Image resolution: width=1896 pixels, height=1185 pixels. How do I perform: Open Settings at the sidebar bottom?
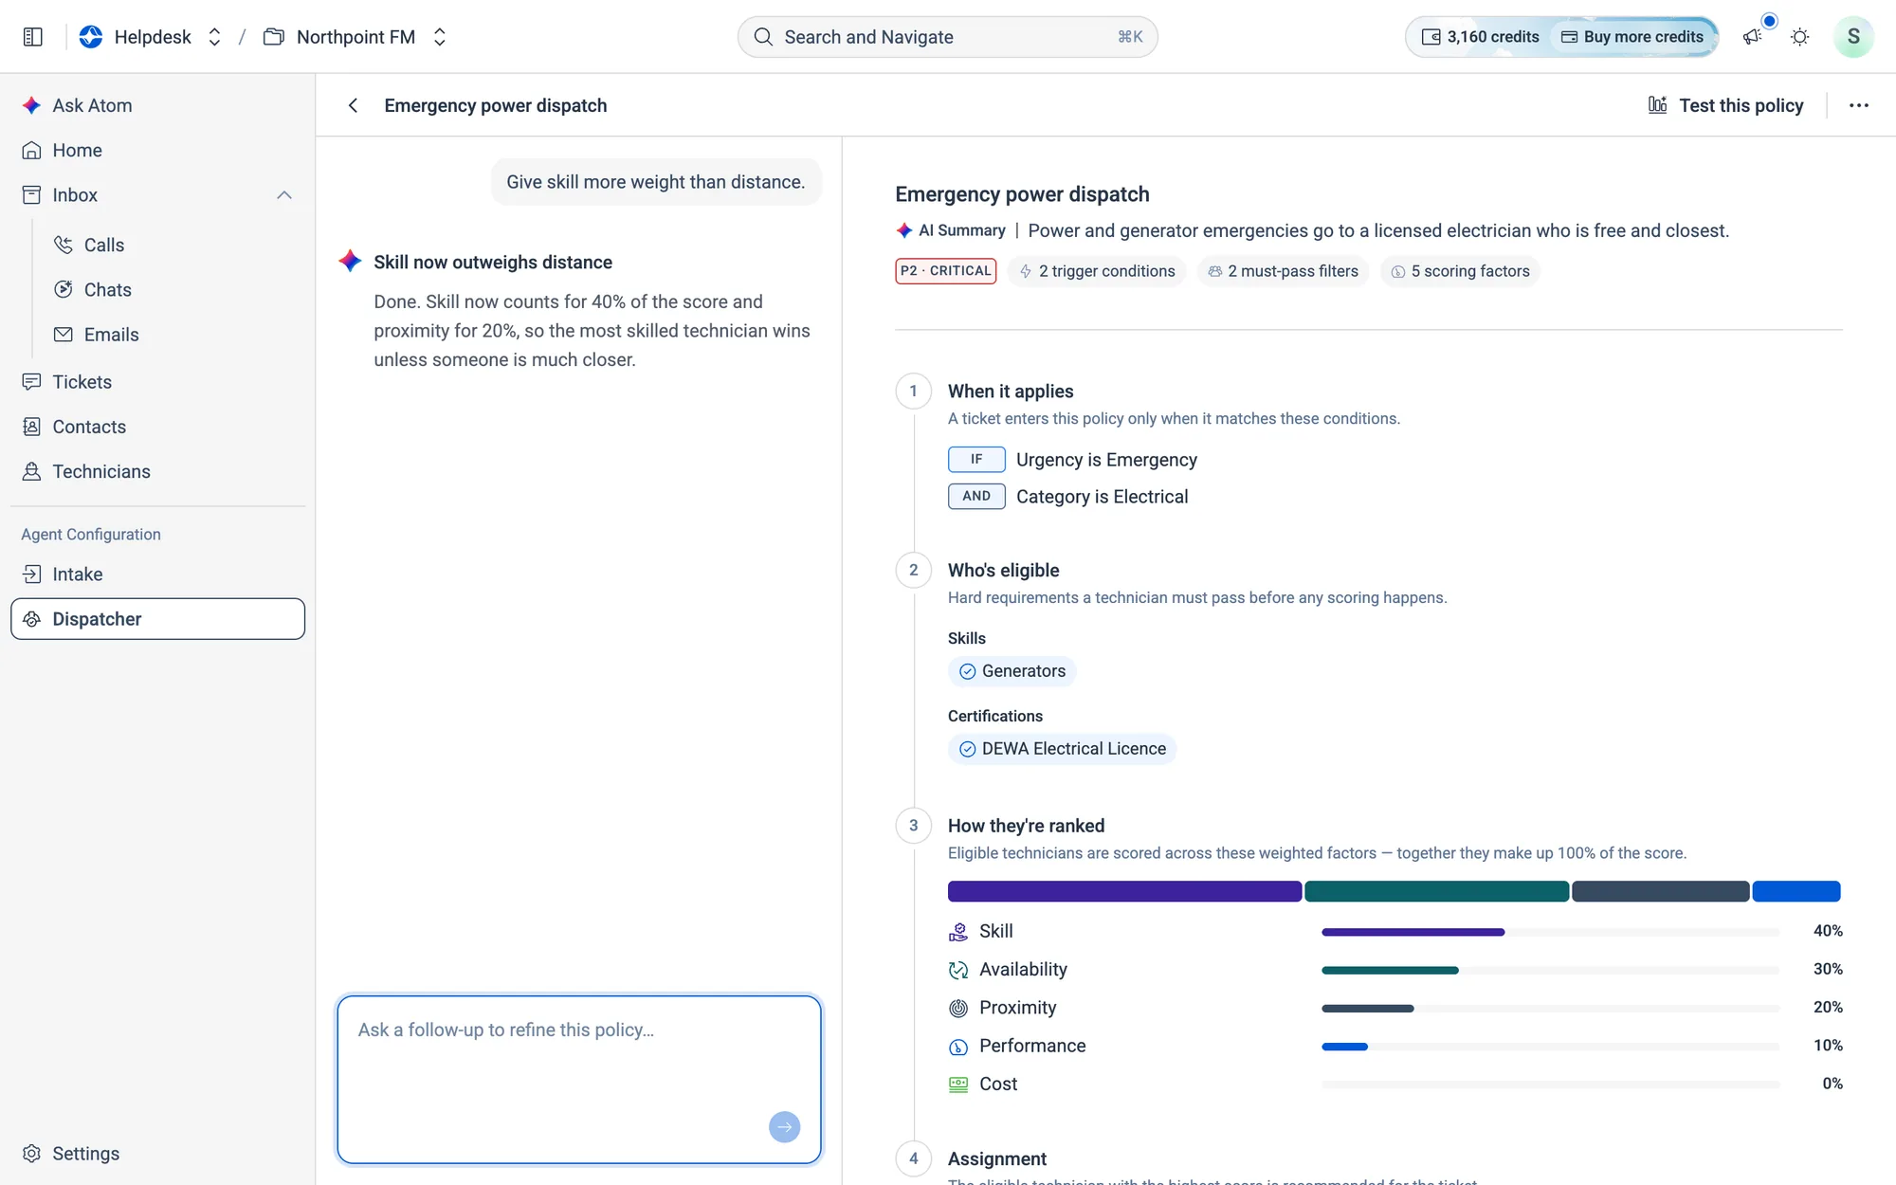click(x=157, y=1154)
